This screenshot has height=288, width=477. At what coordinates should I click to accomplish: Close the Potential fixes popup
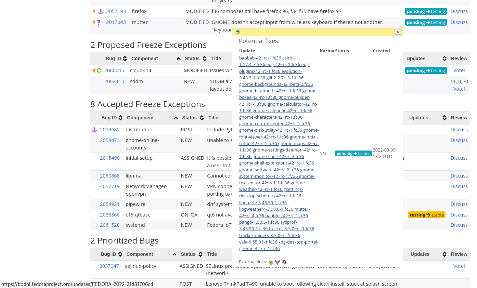398,32
